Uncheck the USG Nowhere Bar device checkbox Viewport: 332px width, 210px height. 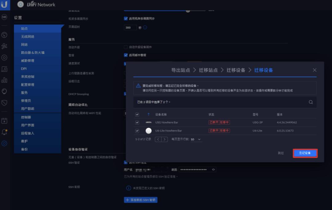pyautogui.click(x=137, y=122)
